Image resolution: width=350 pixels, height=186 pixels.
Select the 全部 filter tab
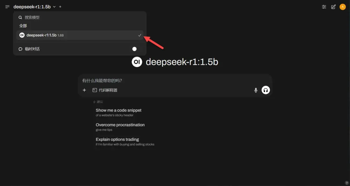(x=23, y=26)
